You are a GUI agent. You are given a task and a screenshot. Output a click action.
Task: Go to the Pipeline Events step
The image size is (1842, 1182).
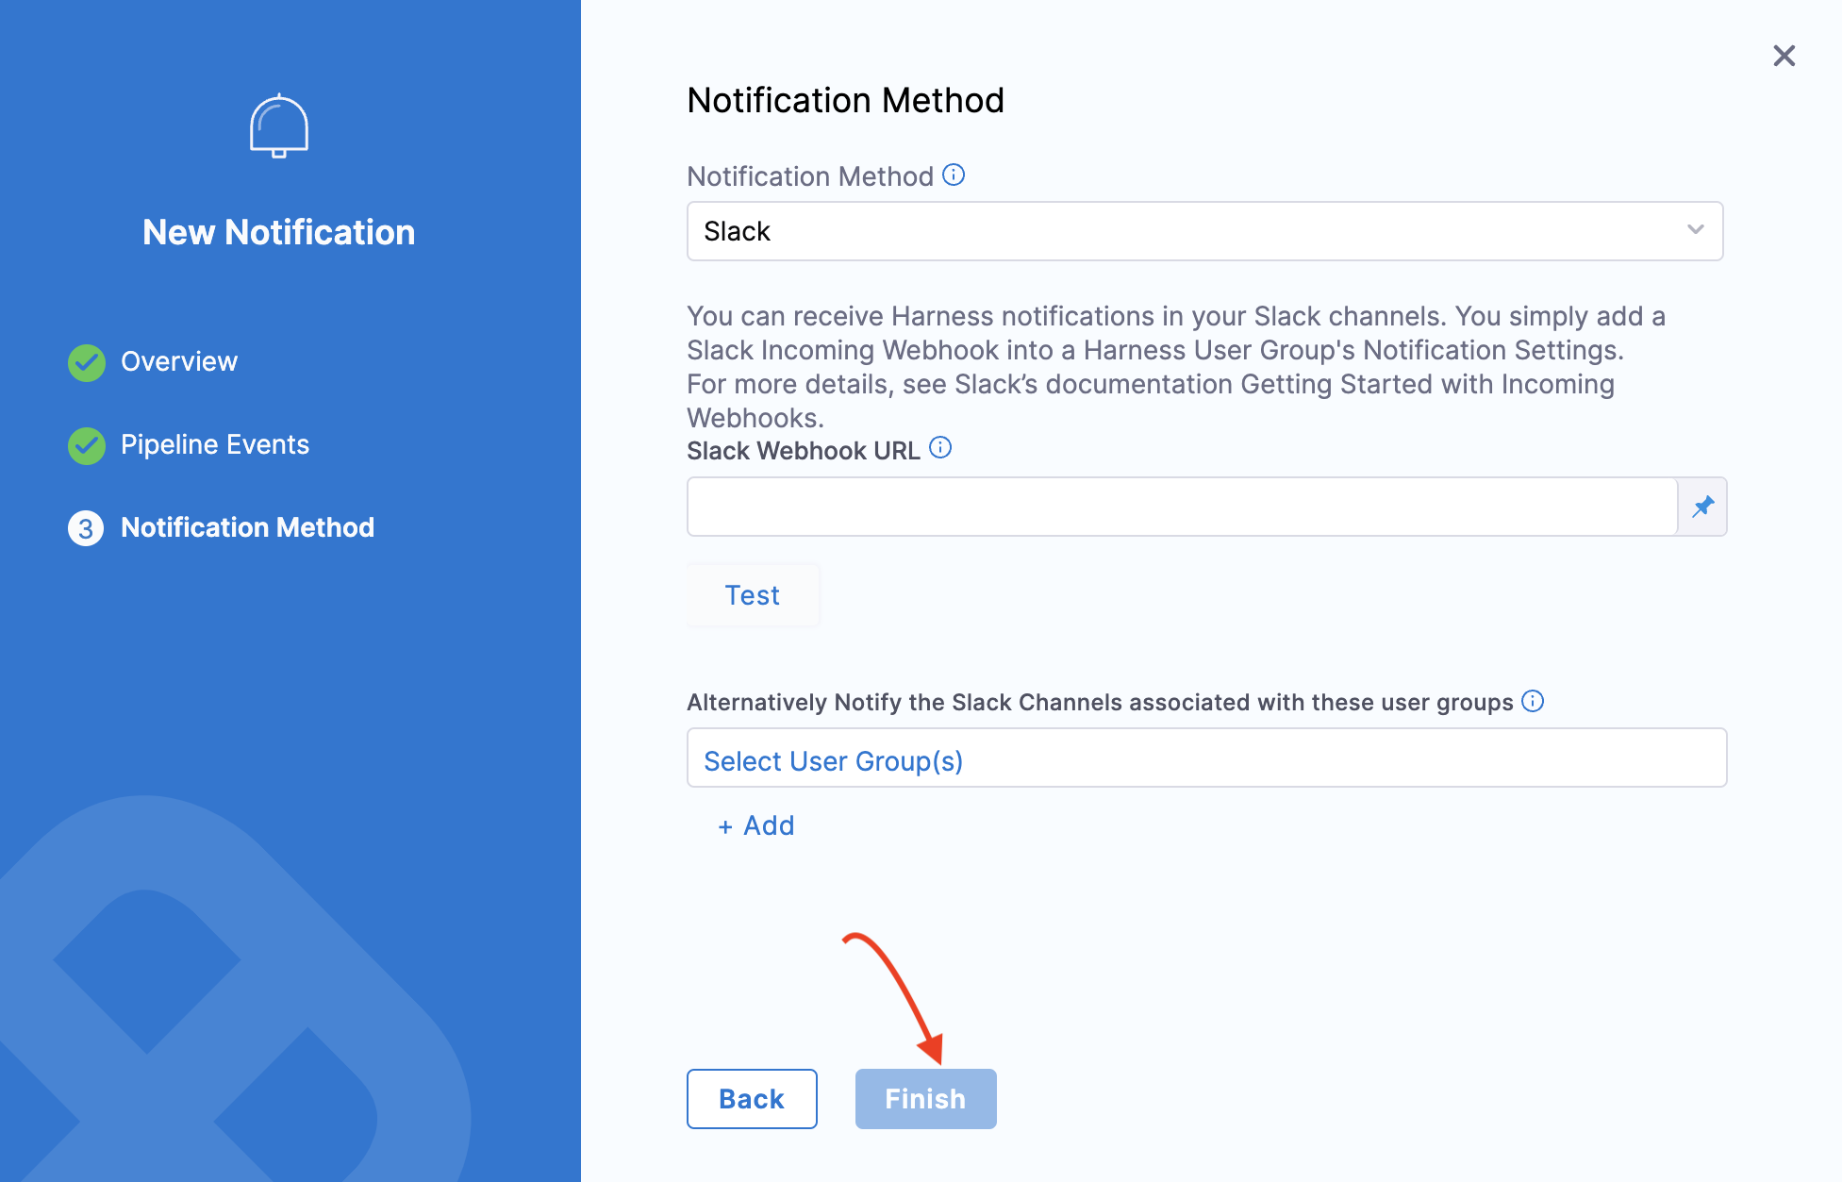[x=215, y=444]
